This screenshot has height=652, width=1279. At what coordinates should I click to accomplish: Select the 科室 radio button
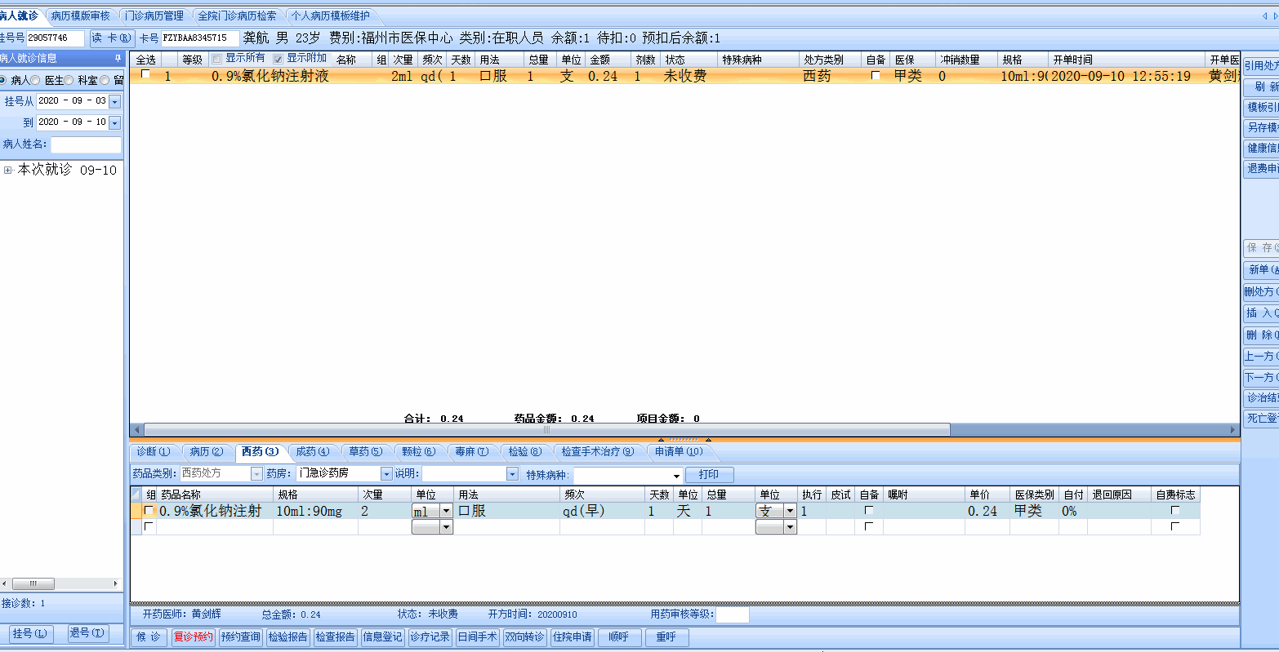pos(69,80)
